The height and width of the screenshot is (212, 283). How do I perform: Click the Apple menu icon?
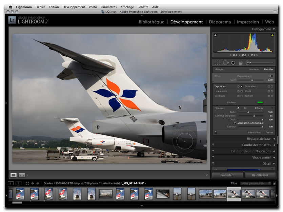pos(11,7)
